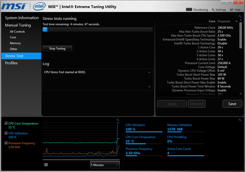The width and height of the screenshot is (245, 172).
Task: Click the stress test progress bar
Action: click(x=98, y=29)
